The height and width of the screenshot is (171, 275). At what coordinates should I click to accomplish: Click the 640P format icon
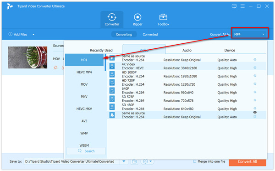[x=112, y=91]
